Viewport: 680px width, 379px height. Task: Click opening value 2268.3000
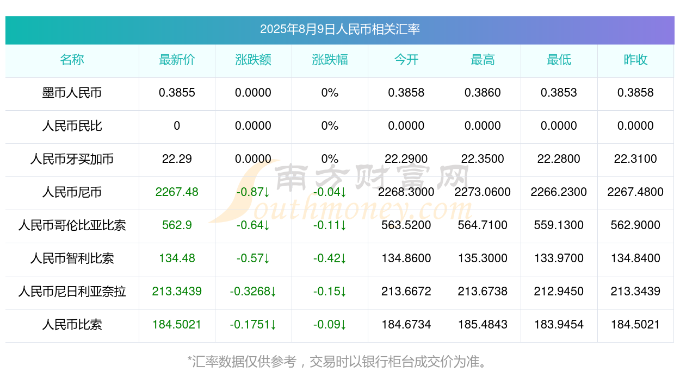(406, 192)
